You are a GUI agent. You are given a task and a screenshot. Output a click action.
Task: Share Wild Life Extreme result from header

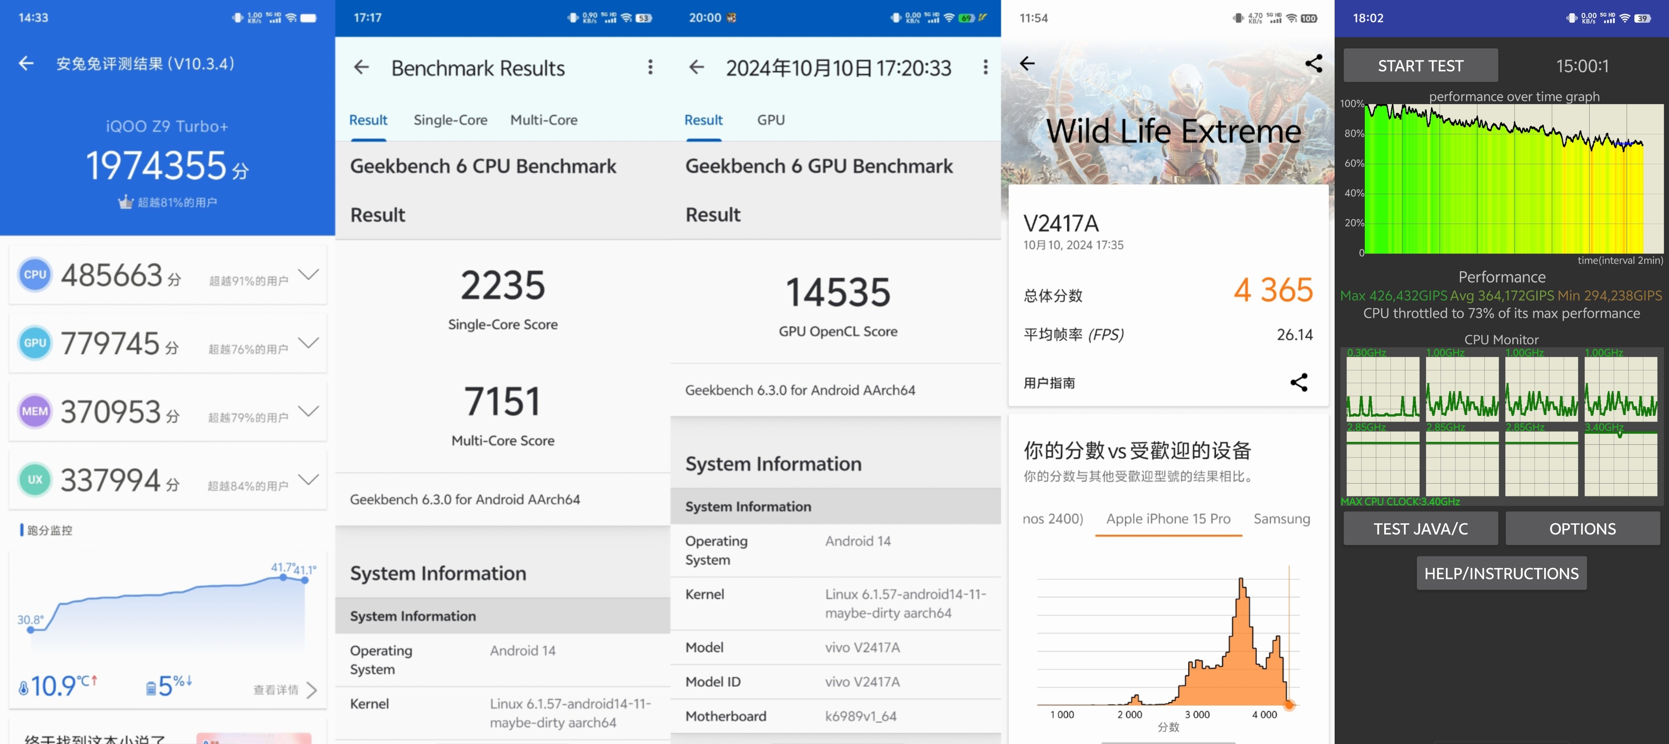(x=1313, y=64)
